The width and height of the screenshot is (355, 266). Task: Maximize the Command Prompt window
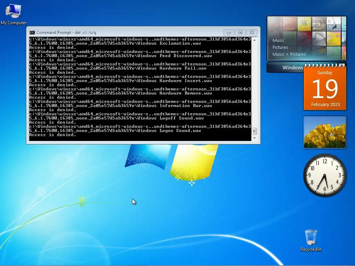pyautogui.click(x=240, y=33)
